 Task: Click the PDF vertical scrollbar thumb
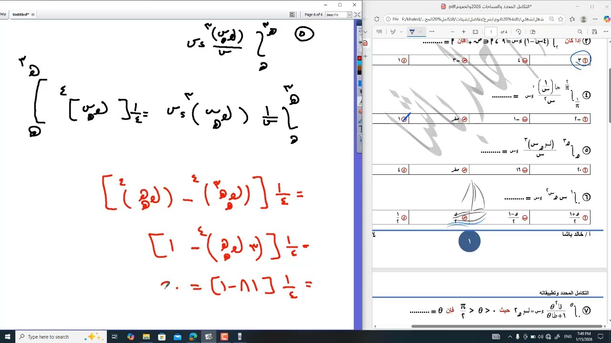[610, 95]
